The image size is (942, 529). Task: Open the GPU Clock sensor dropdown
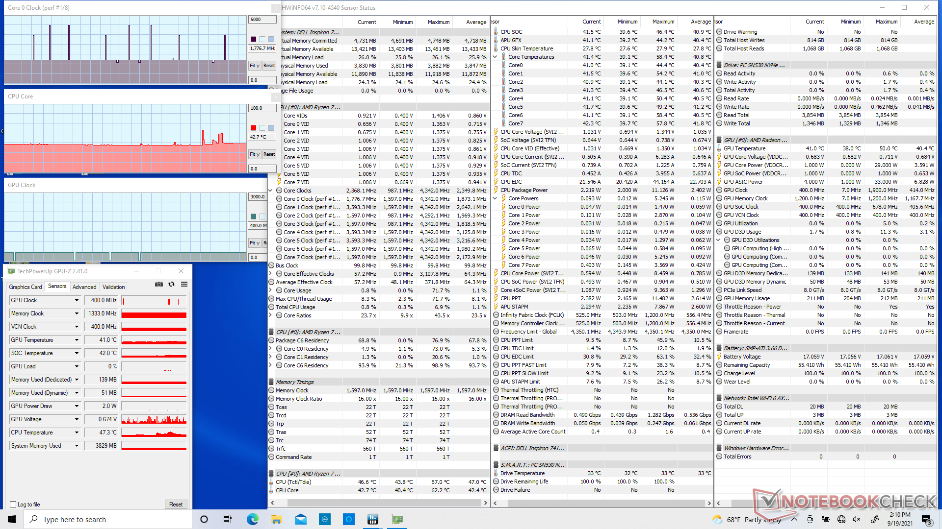[x=77, y=300]
